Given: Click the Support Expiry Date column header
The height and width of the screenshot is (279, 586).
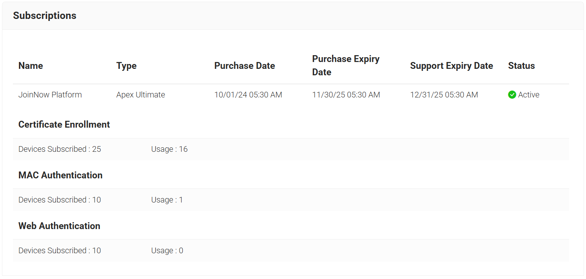Looking at the screenshot, I should (451, 66).
